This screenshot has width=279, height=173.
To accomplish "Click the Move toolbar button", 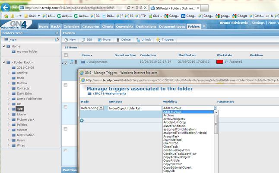I will point(104,39).
